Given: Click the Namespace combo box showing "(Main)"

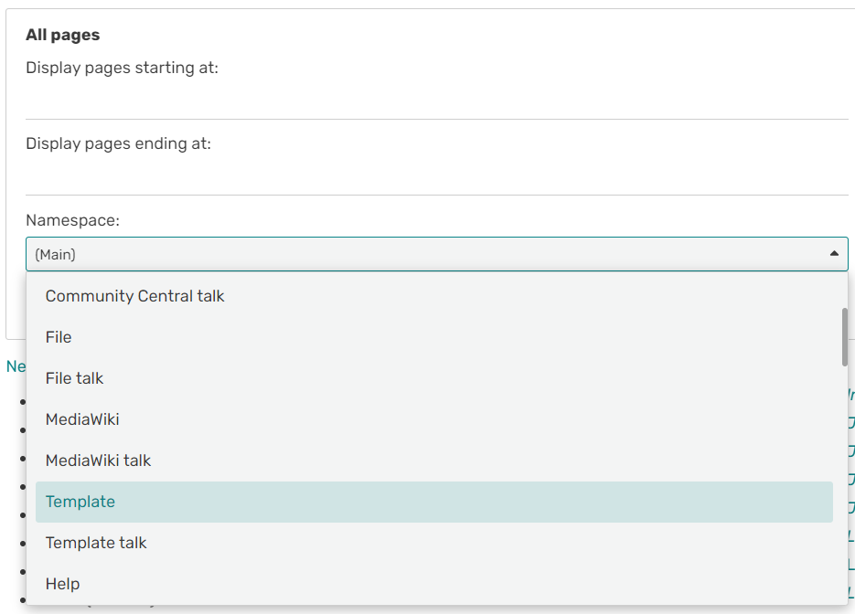Looking at the screenshot, I should point(421,254).
